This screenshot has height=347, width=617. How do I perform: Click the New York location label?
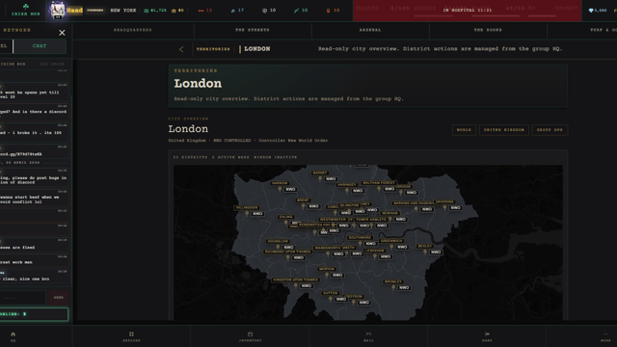click(x=123, y=11)
